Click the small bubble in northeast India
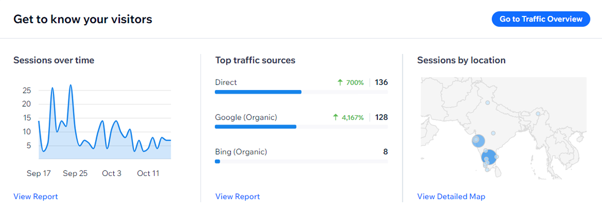This screenshot has width=602, height=213. [538, 114]
